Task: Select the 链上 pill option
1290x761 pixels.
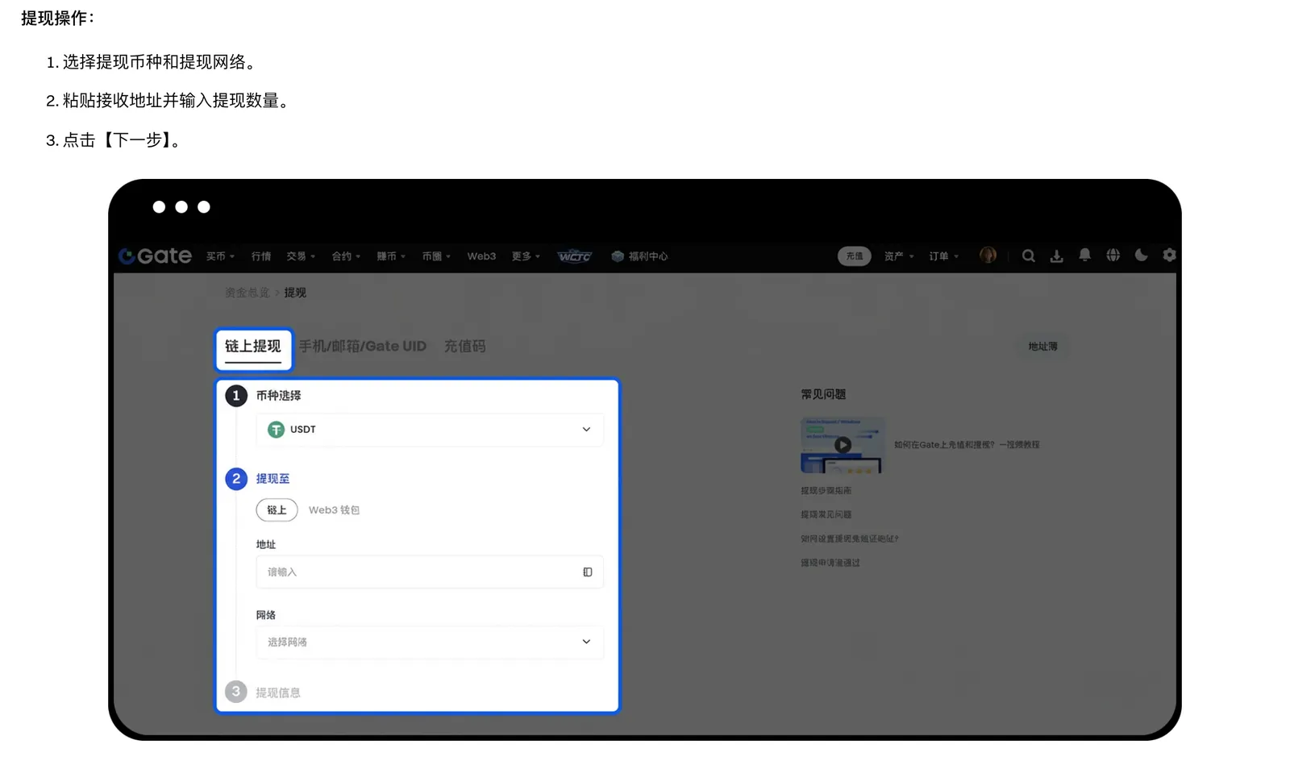Action: pos(277,510)
